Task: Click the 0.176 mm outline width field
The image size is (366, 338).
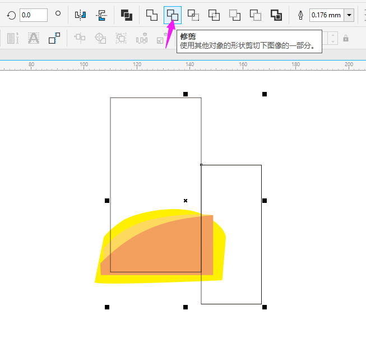Action: tap(326, 15)
